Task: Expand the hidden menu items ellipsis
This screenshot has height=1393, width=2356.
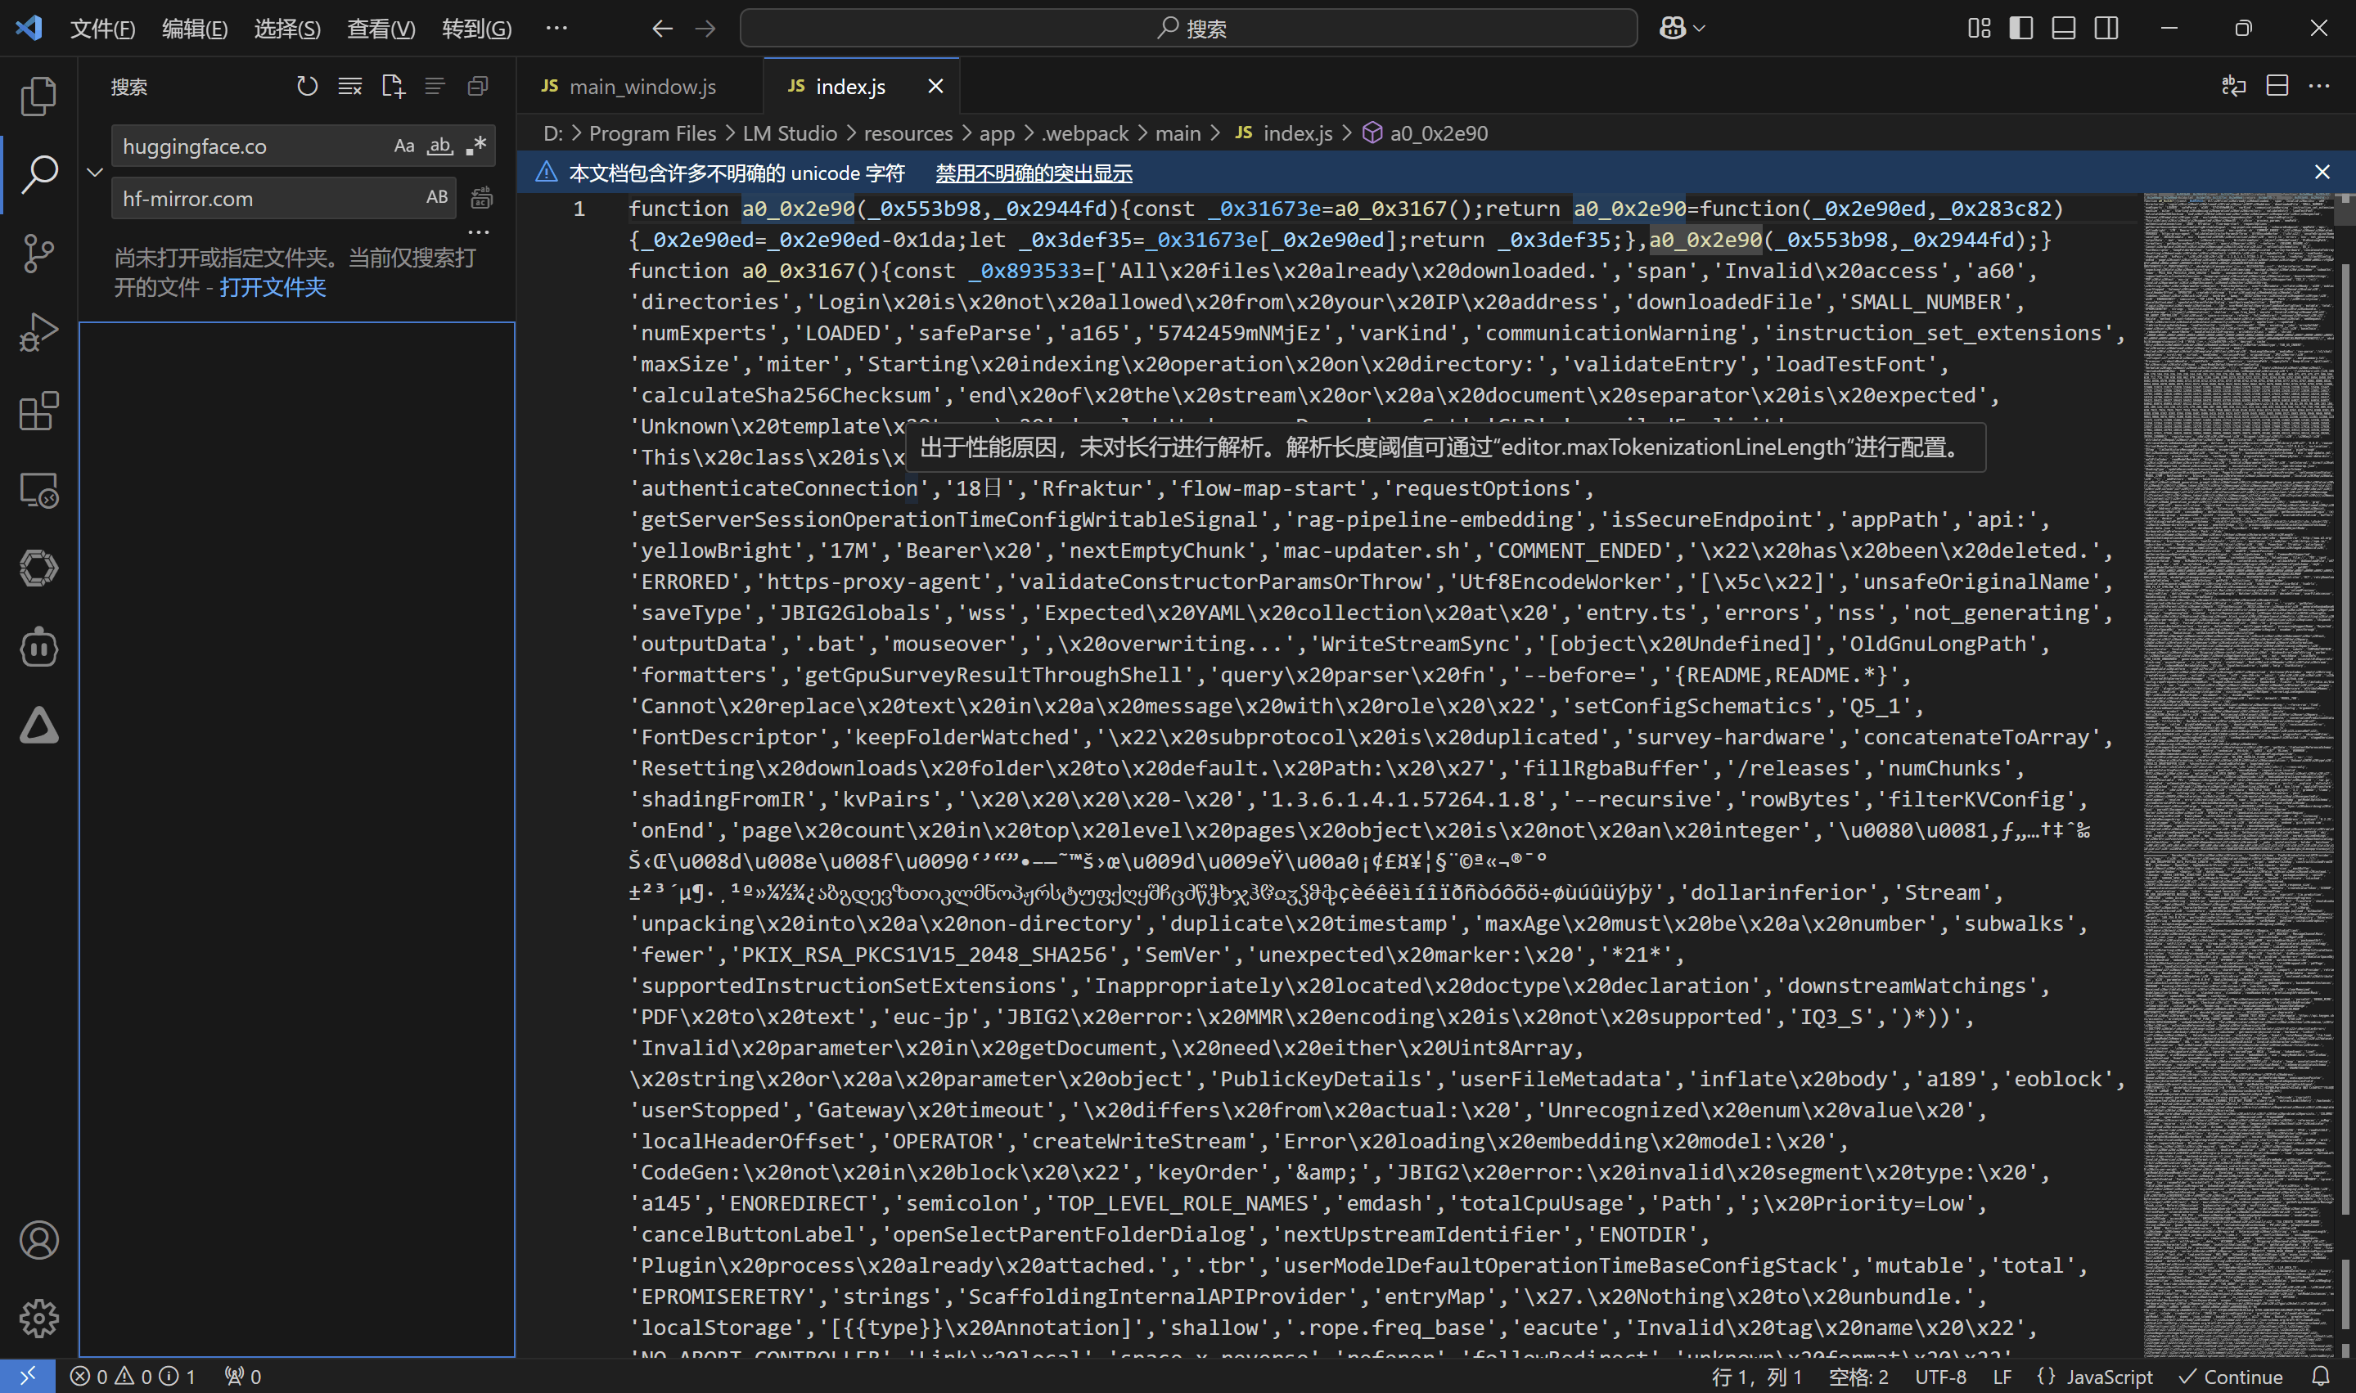Action: click(x=556, y=28)
